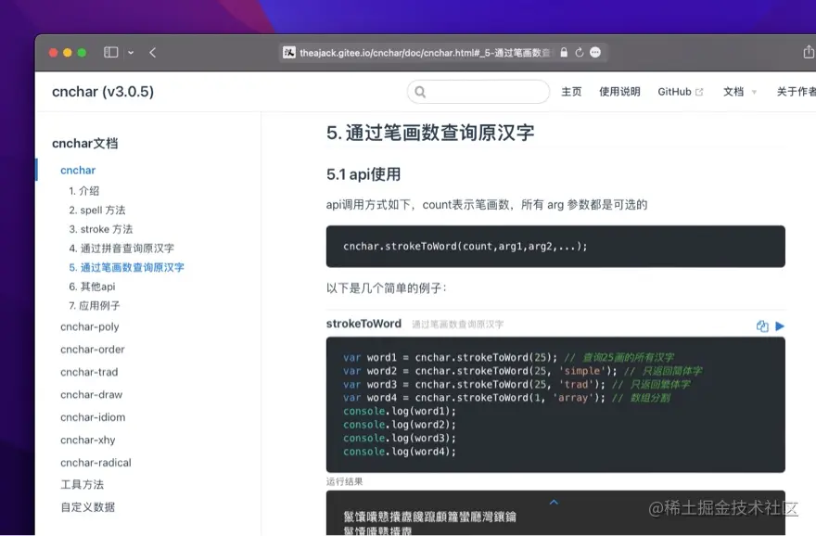Go back with the browser back arrow
This screenshot has height=536, width=816.
(x=152, y=53)
